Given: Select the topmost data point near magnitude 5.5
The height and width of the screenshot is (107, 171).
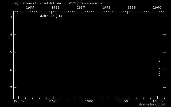Looking at the screenshot, I should [159, 62].
